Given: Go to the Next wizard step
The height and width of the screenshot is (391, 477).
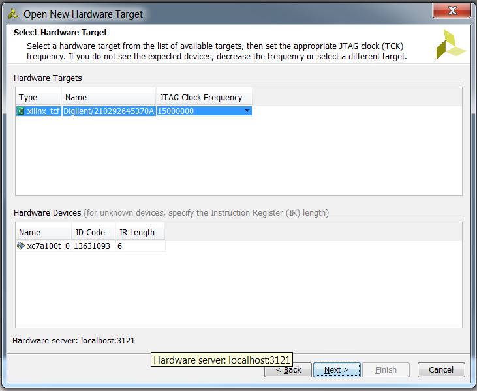Looking at the screenshot, I should 337,369.
